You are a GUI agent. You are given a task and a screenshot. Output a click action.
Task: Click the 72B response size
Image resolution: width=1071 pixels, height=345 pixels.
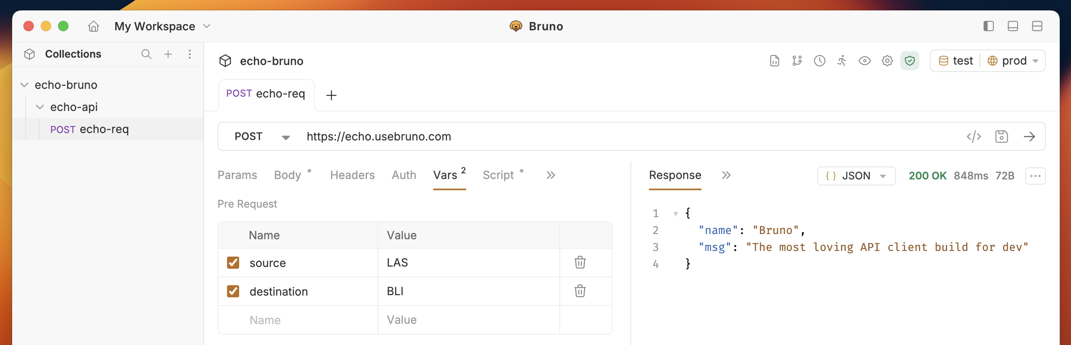1005,176
